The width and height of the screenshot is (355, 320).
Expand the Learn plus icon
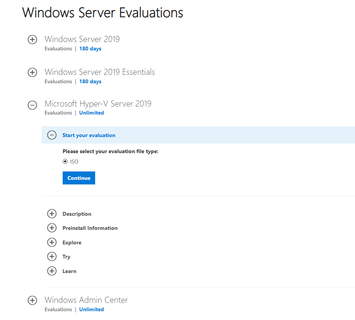click(x=52, y=271)
